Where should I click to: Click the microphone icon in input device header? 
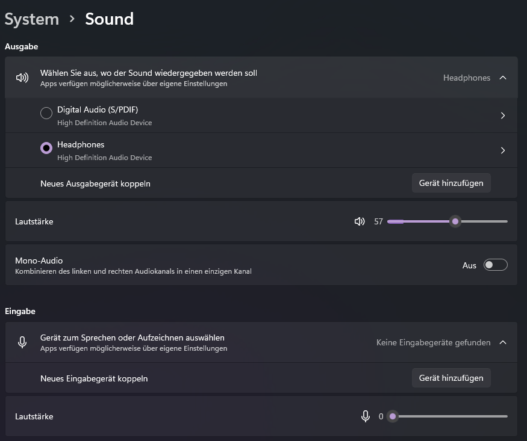tap(22, 342)
